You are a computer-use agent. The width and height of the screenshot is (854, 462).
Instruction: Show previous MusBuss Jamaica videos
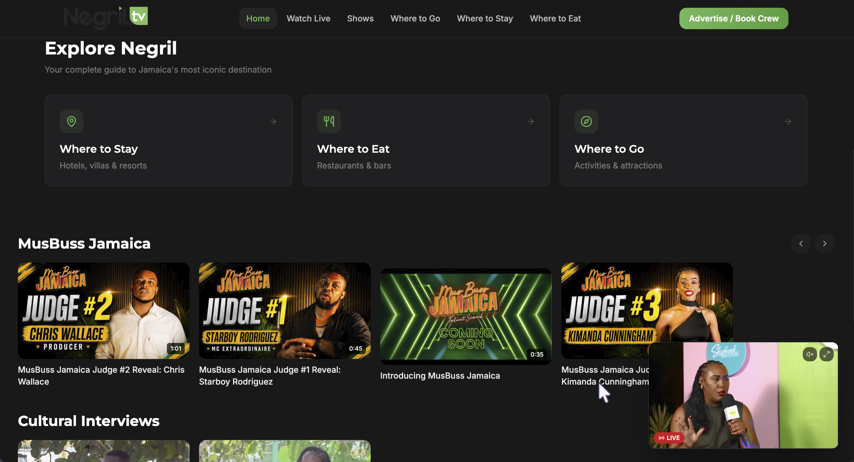click(801, 244)
